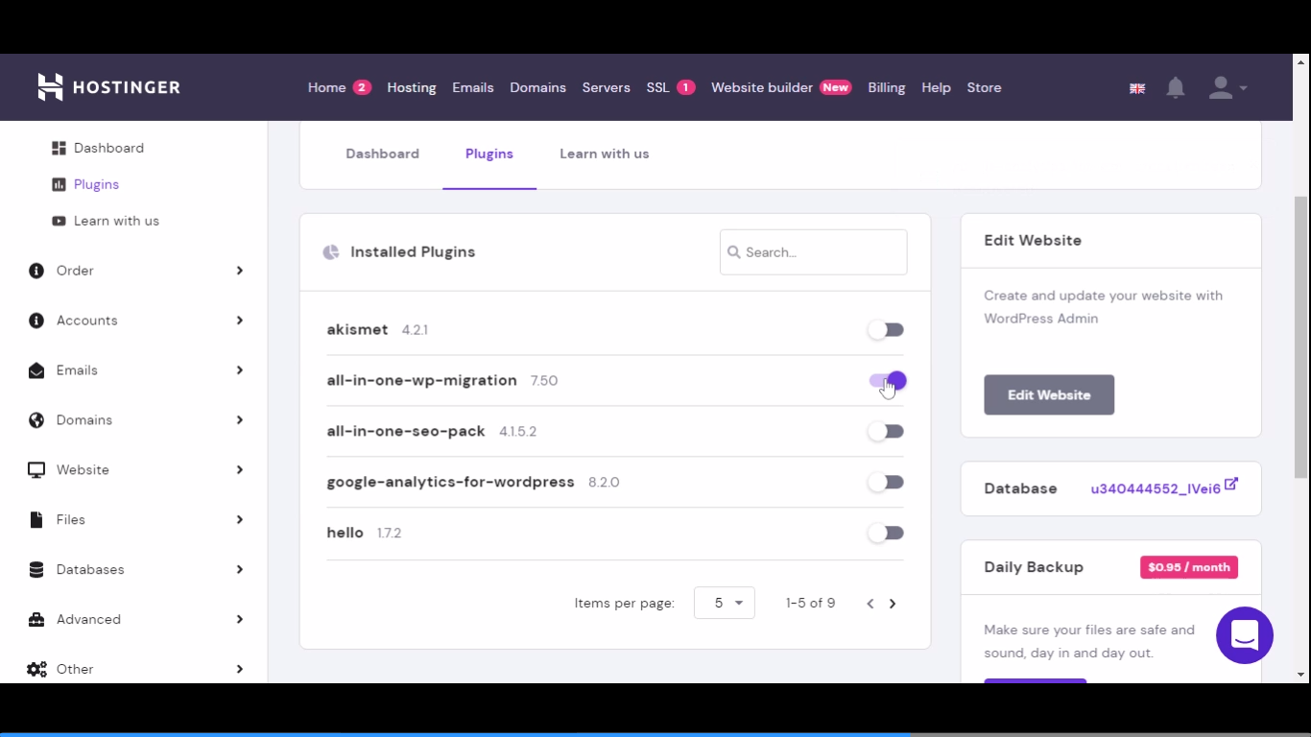Open the notifications bell
The image size is (1311, 737).
point(1175,88)
